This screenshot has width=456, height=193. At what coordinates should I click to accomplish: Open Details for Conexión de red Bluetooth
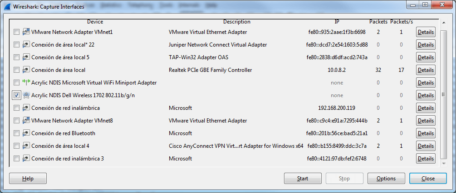426,133
